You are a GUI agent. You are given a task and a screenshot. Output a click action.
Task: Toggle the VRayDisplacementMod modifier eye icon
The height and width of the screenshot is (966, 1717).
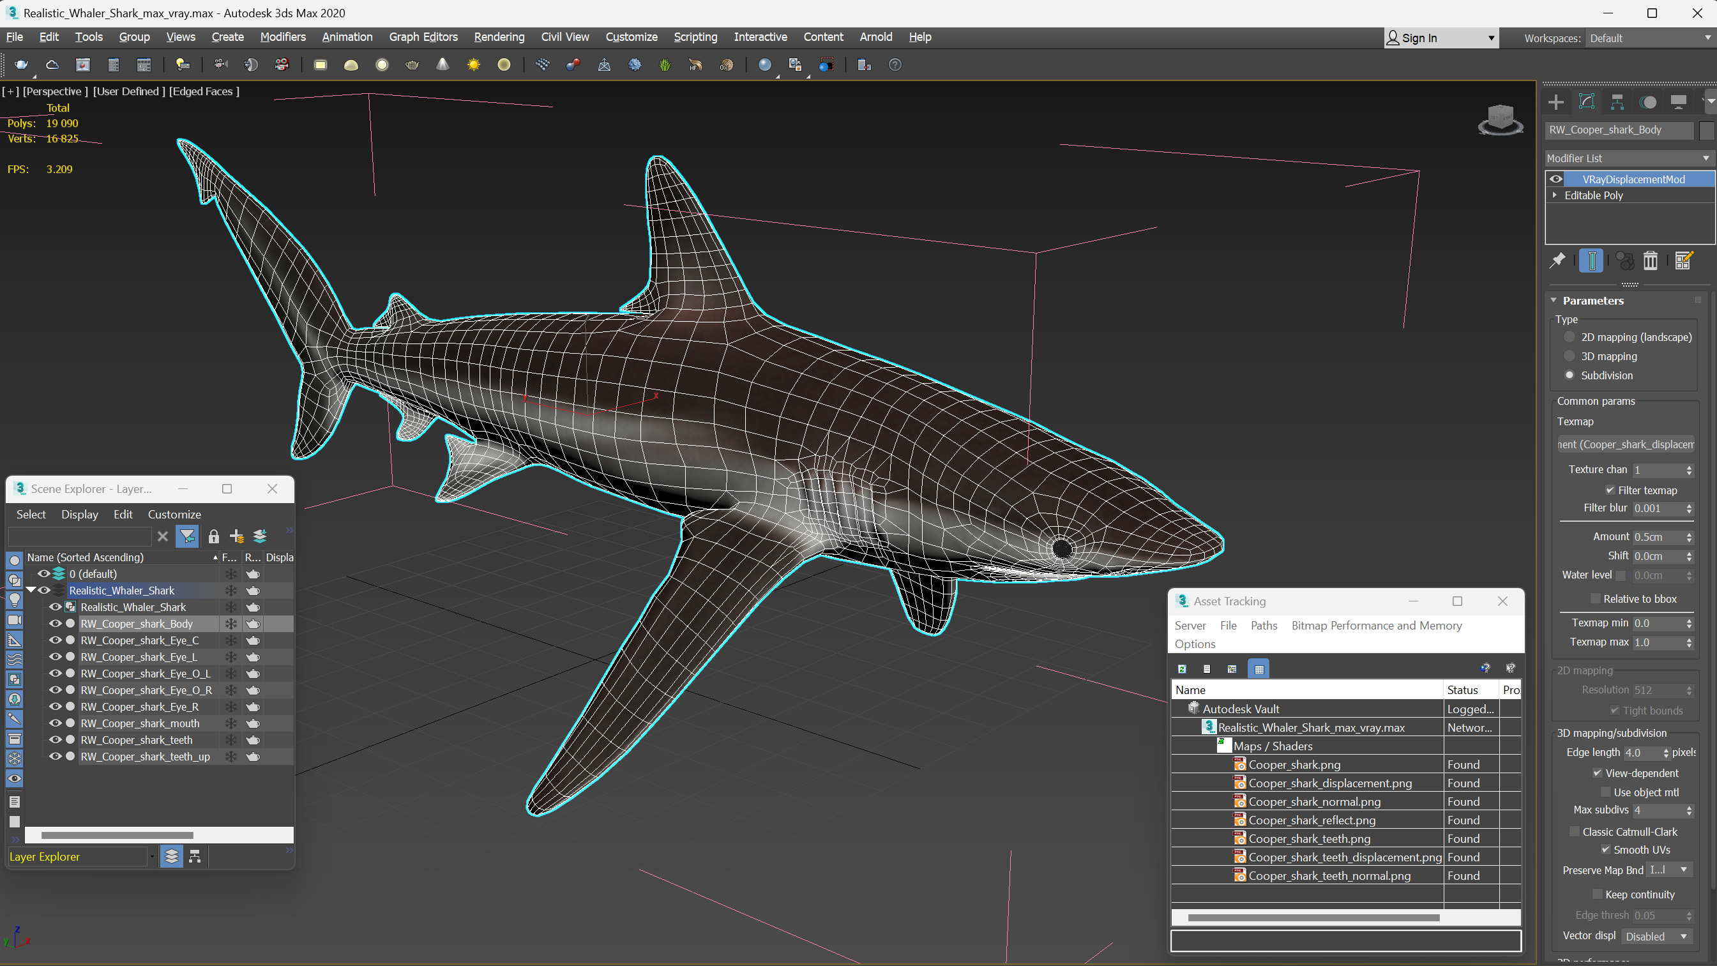point(1555,179)
